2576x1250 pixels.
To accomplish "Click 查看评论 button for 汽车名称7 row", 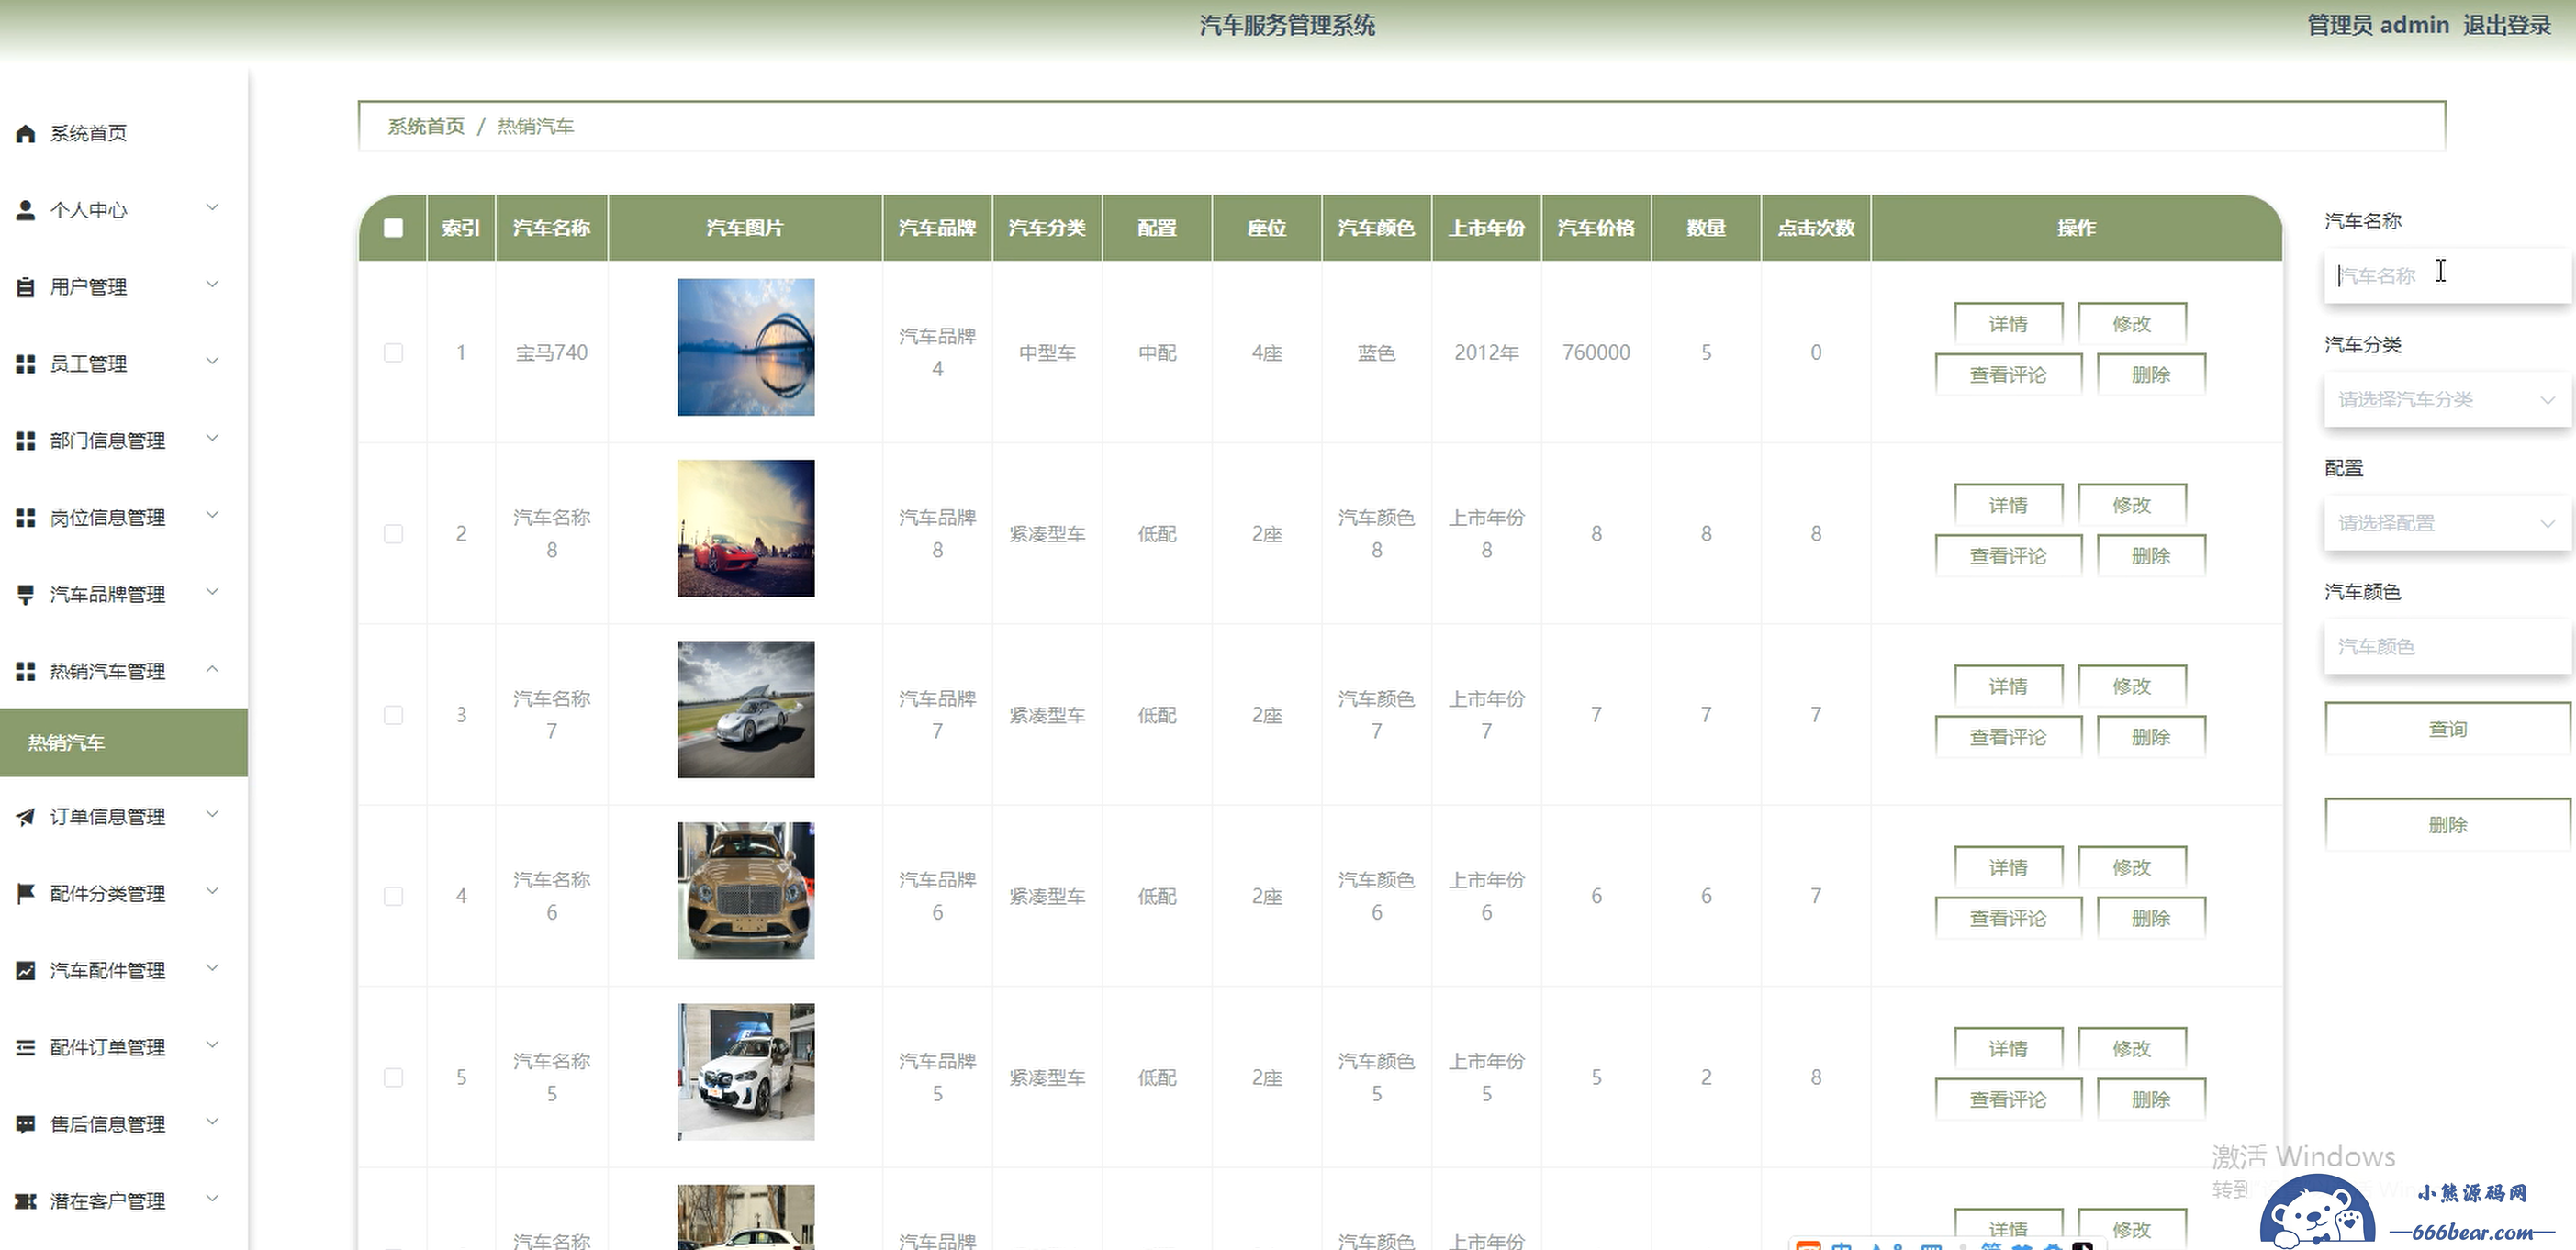I will coord(2008,737).
